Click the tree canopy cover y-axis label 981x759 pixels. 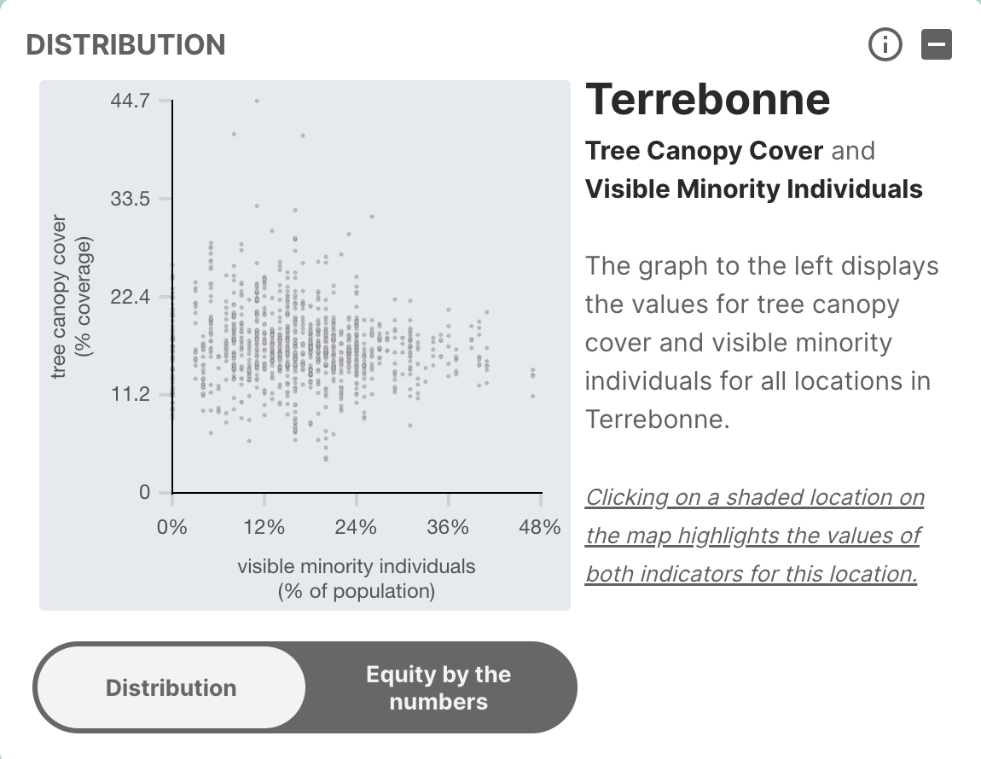[71, 296]
